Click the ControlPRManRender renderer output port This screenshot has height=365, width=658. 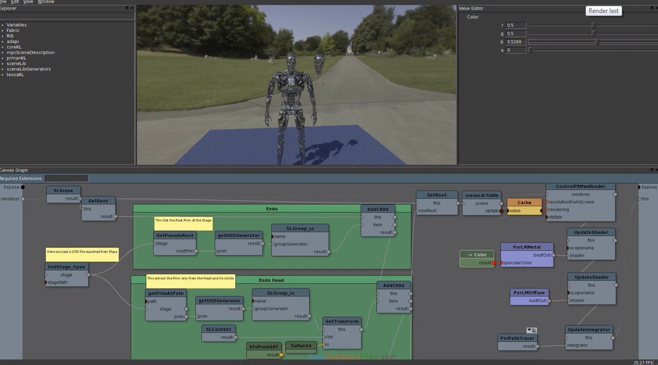click(615, 195)
